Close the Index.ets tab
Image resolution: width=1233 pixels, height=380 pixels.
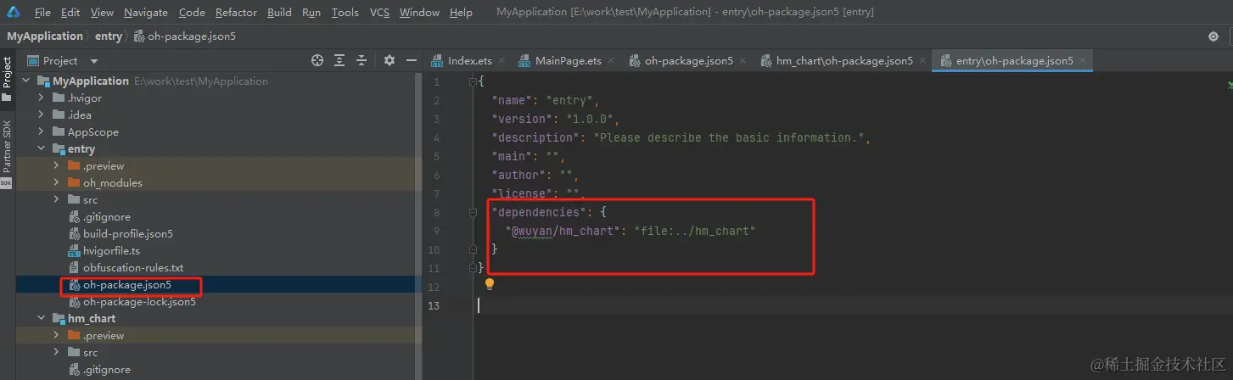coord(501,61)
